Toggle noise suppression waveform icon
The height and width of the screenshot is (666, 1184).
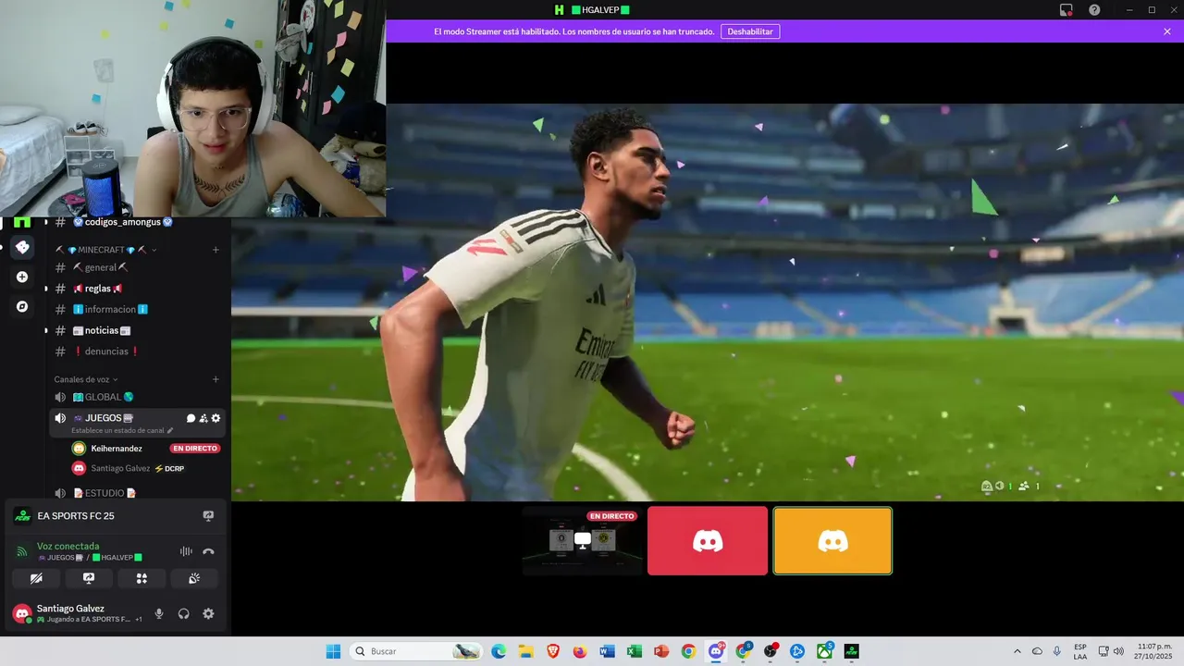pos(186,551)
